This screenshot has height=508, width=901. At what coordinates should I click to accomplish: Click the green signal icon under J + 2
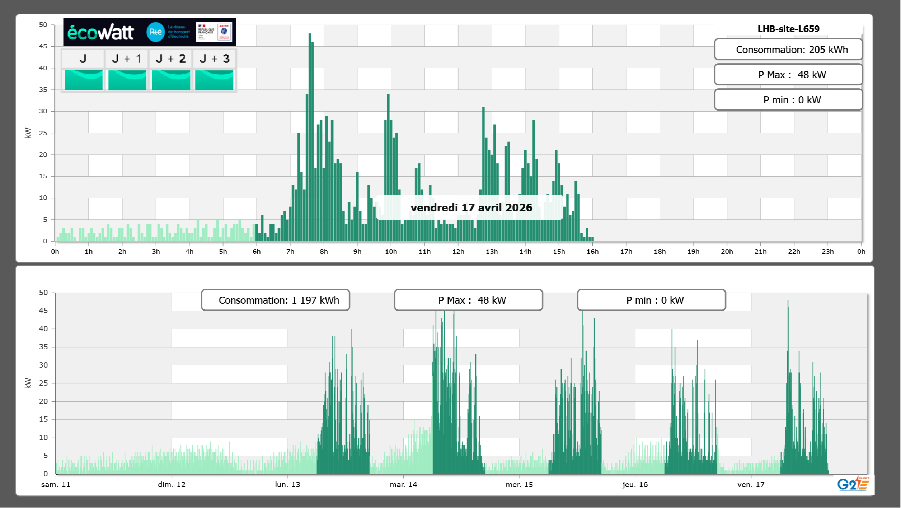click(171, 80)
